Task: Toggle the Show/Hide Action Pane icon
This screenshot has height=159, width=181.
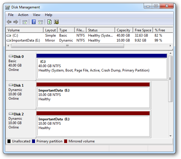Action: pos(41,22)
